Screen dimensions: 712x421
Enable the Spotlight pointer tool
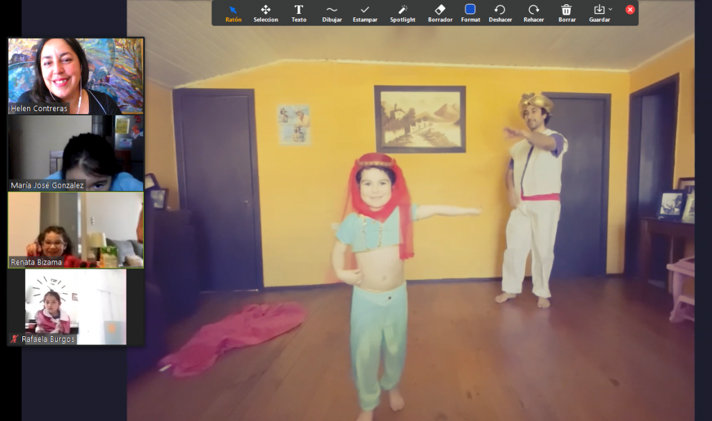coord(403,13)
